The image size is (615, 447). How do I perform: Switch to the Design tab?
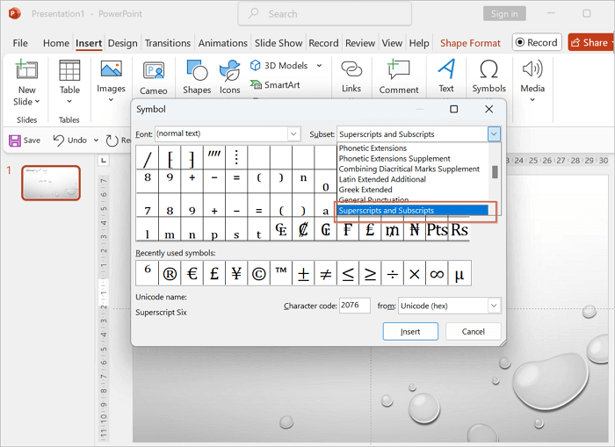point(123,43)
